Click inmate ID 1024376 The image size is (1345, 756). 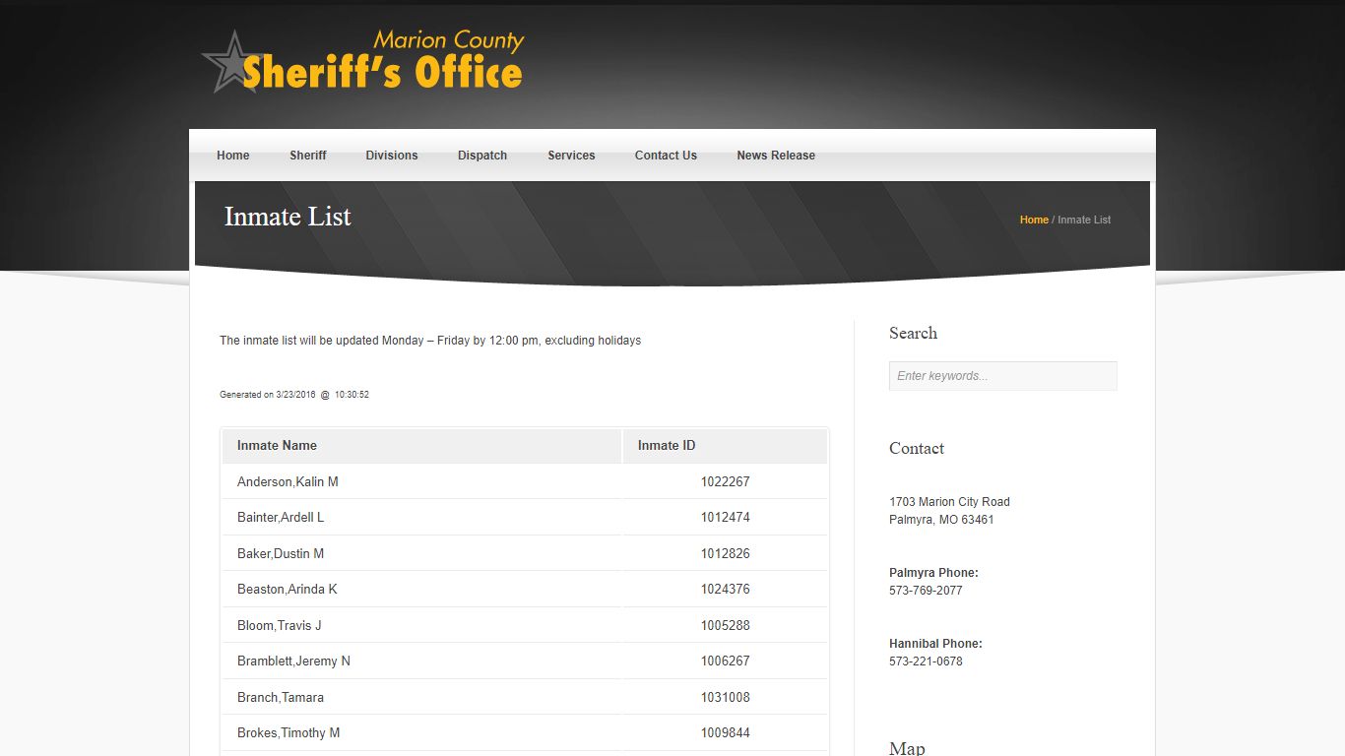pos(726,590)
